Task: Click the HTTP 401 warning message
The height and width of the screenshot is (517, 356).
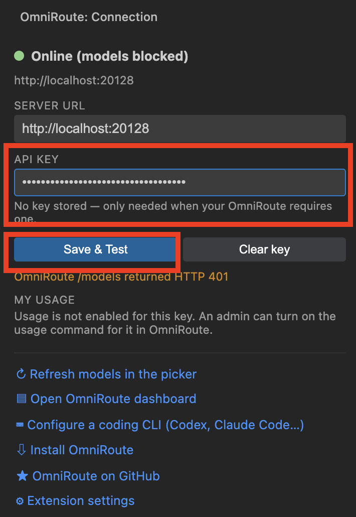Action: tap(121, 277)
